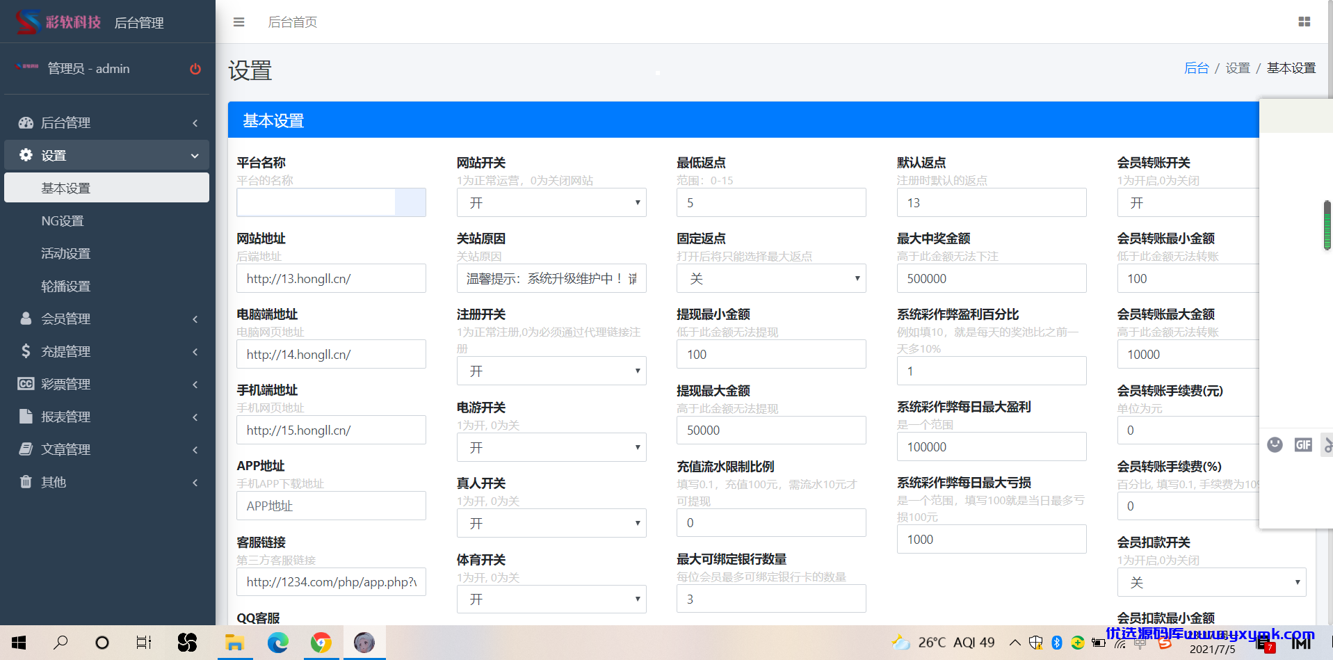Click the 网站地址 input field
1333x660 pixels.
(x=331, y=278)
